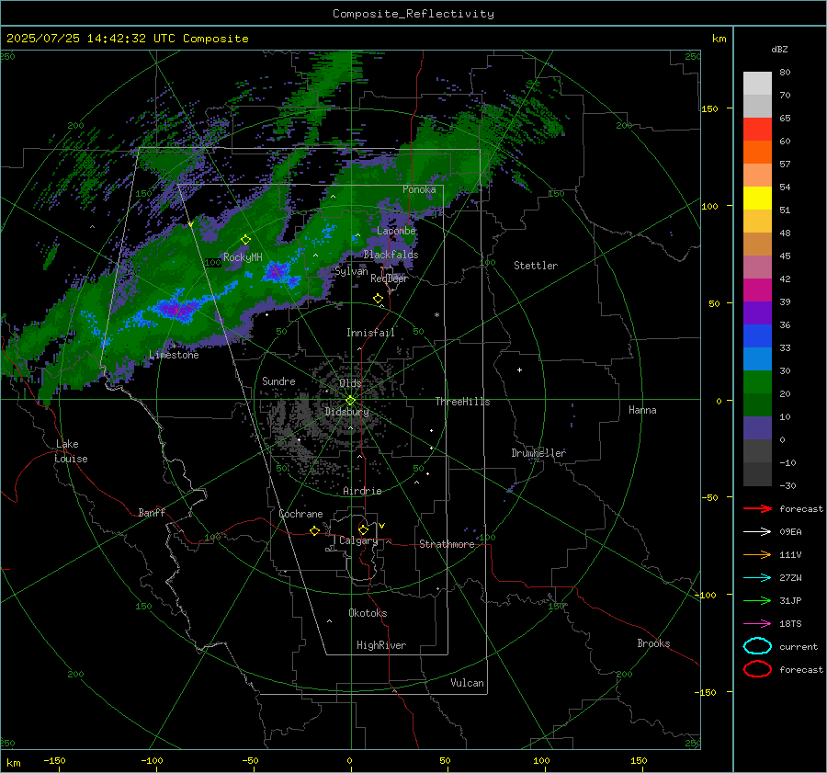Click the Lacombe label
Viewport: 827px width, 773px height.
tap(396, 231)
